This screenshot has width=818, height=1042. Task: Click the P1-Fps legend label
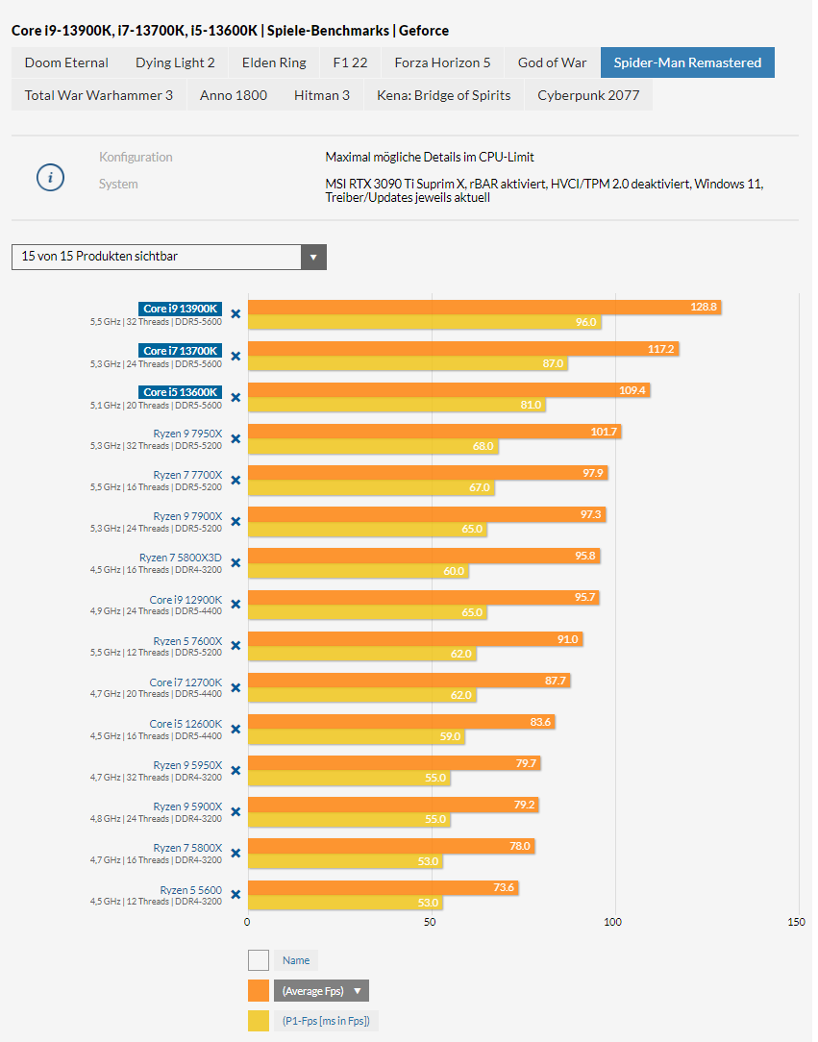coord(326,1021)
